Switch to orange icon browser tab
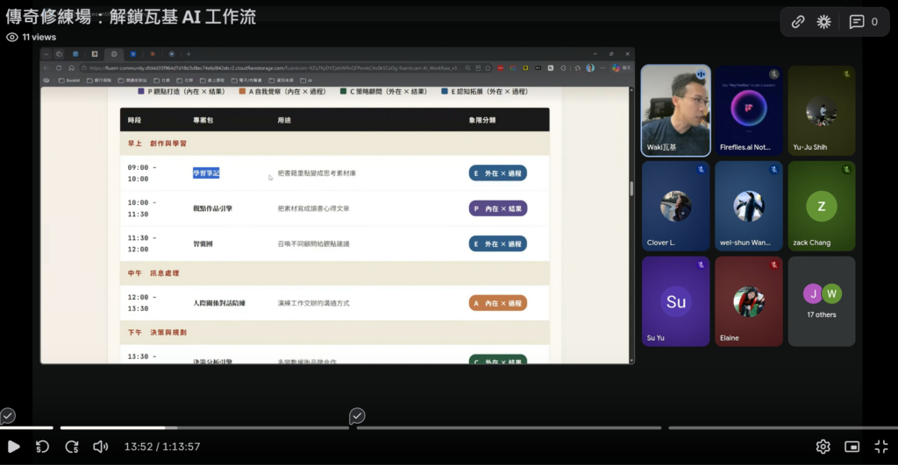 coord(153,53)
